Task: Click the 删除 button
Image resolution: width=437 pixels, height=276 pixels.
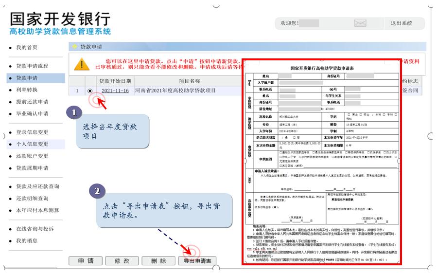Action: 158,261
